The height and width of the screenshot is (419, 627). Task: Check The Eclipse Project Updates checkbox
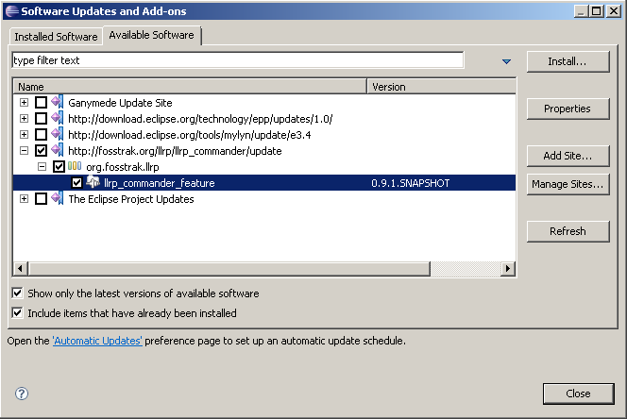(41, 198)
